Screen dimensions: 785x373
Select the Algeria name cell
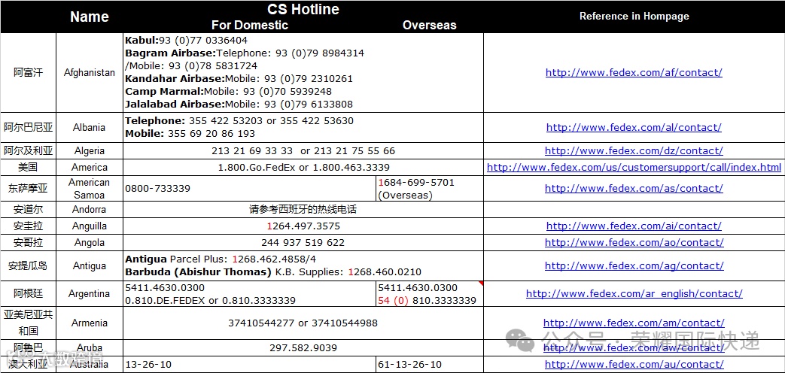89,150
